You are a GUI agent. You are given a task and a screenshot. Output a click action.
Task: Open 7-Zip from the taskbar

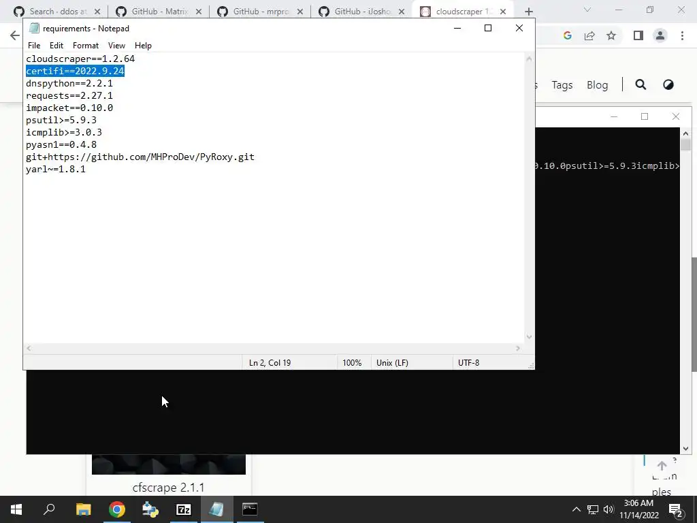point(184,509)
